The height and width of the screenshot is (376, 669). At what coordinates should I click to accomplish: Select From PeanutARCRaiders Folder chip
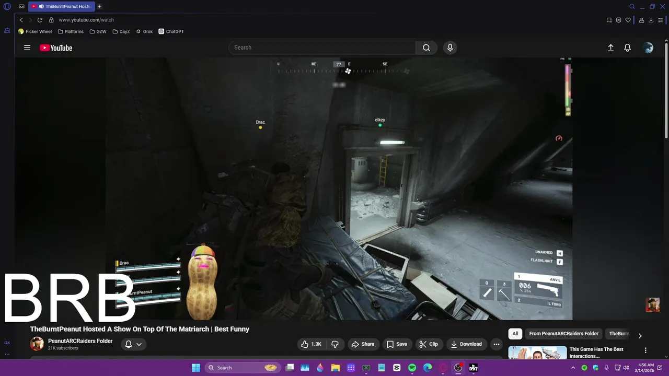tap(564, 334)
